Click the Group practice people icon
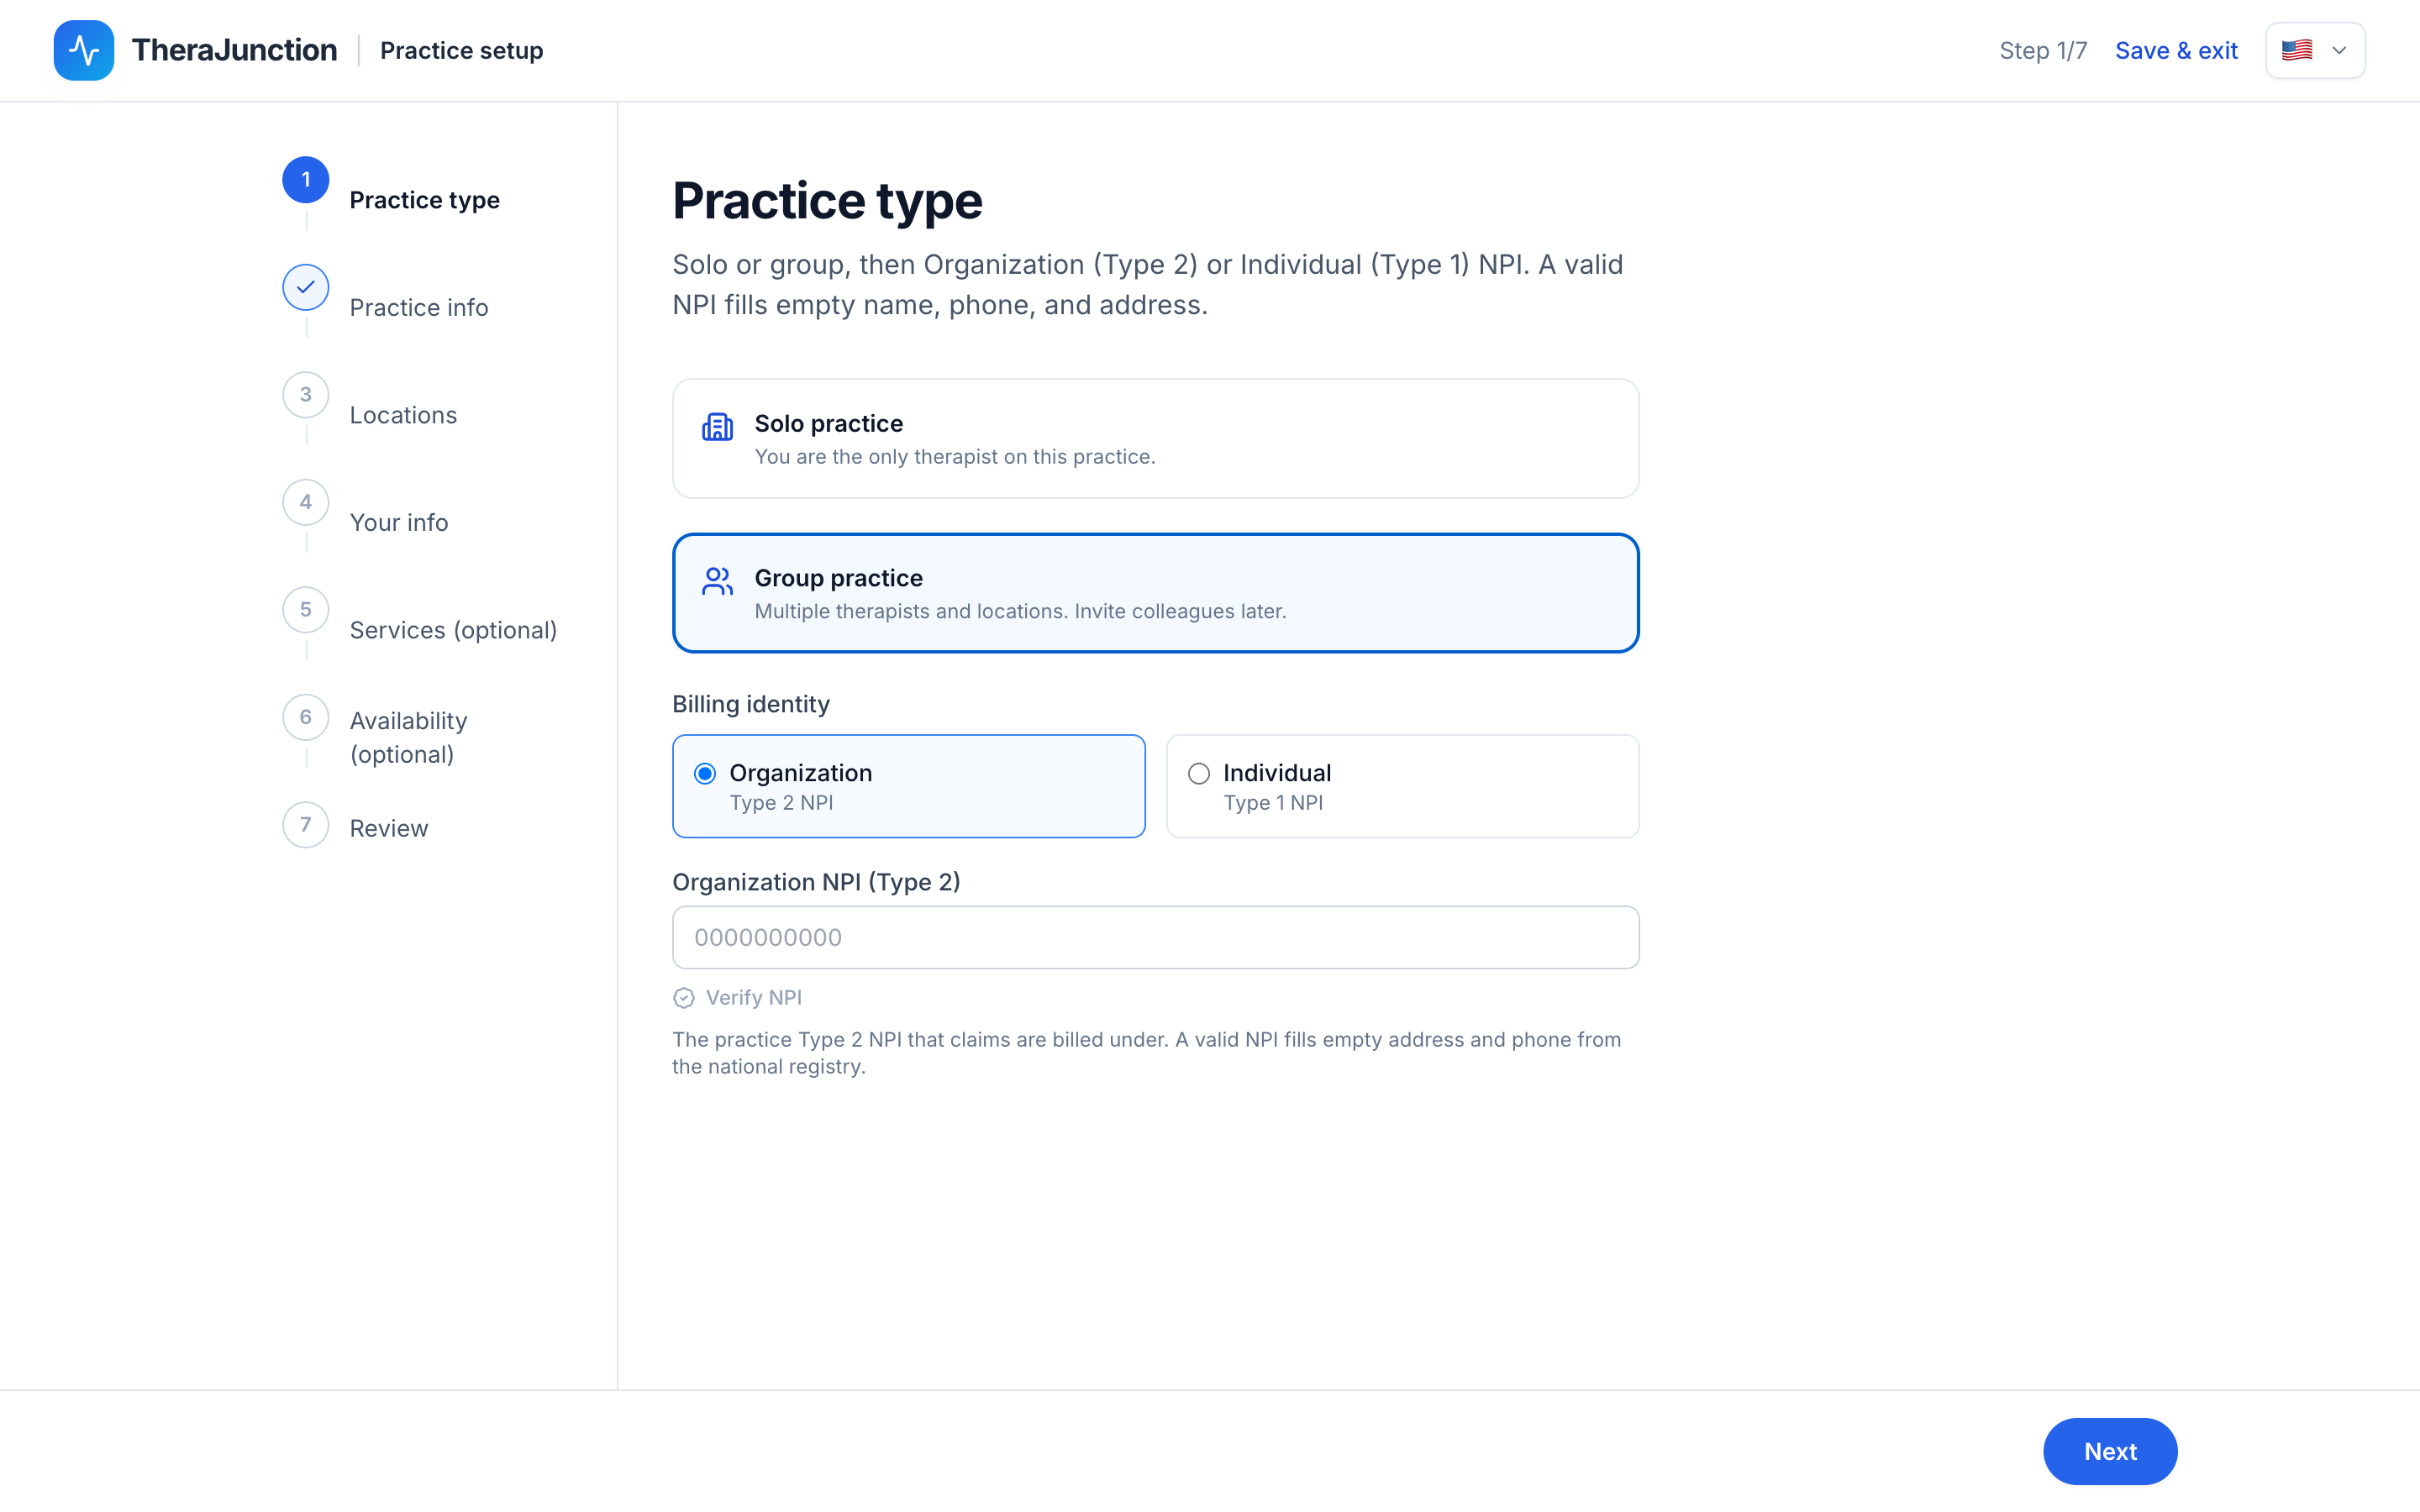 (x=717, y=581)
